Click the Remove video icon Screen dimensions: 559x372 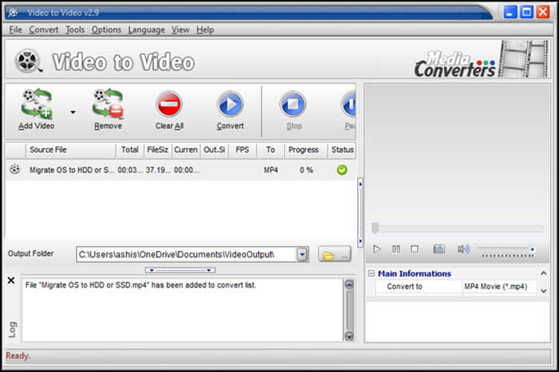point(108,104)
